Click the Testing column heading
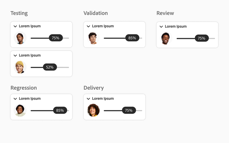The height and width of the screenshot is (143, 229). pos(19,13)
